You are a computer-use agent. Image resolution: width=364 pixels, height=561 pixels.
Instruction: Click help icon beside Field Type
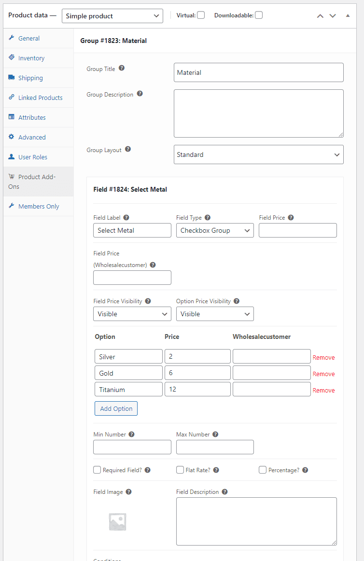tap(208, 218)
